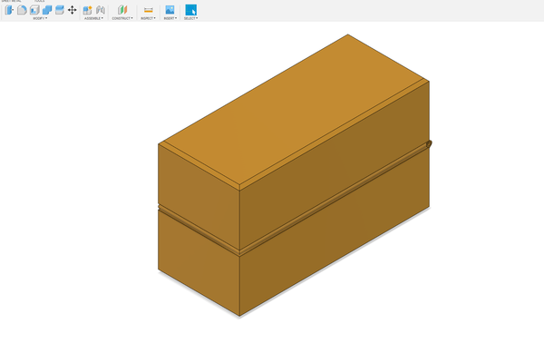544x363 pixels.
Task: Select the Press Pull tool
Action: [x=9, y=10]
